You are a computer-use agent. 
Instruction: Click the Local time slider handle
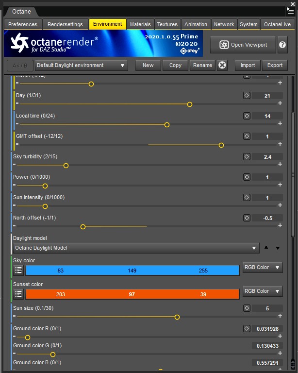point(167,125)
